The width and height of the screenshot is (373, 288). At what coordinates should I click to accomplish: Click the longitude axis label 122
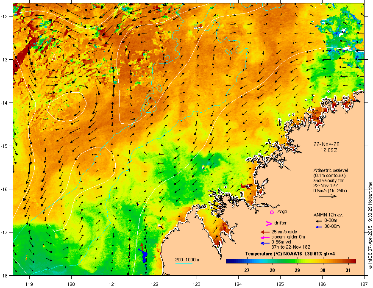155,284
